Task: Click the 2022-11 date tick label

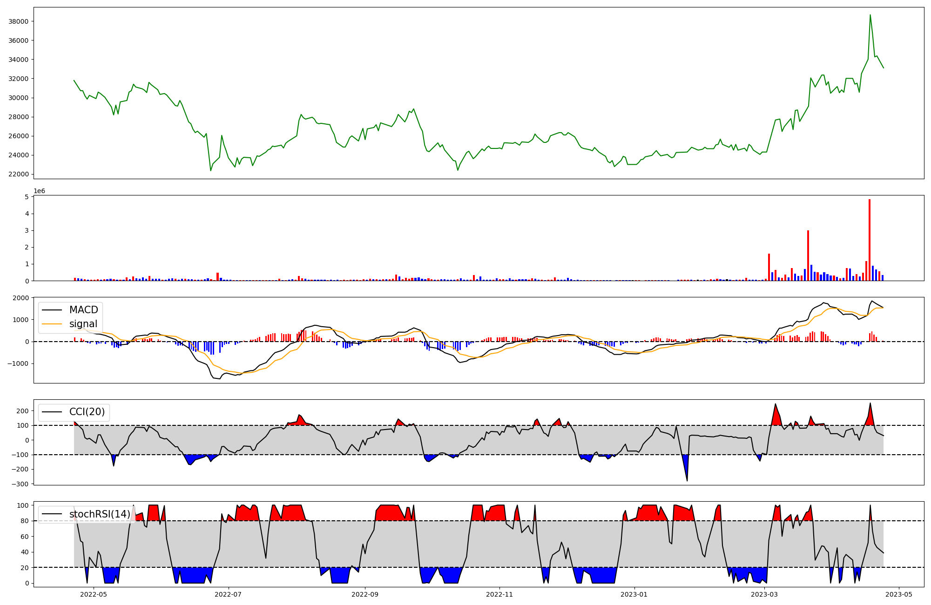Action: [x=499, y=594]
